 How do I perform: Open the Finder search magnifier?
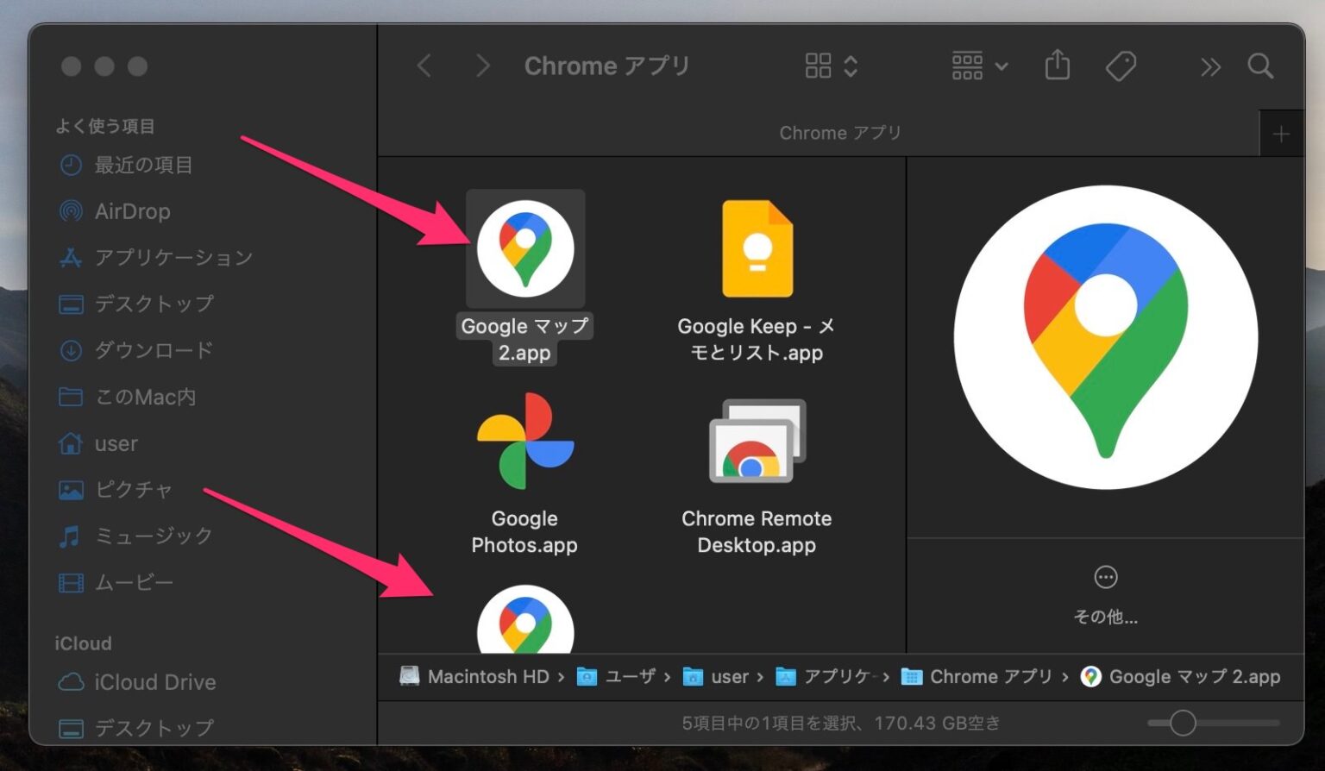pos(1260,66)
